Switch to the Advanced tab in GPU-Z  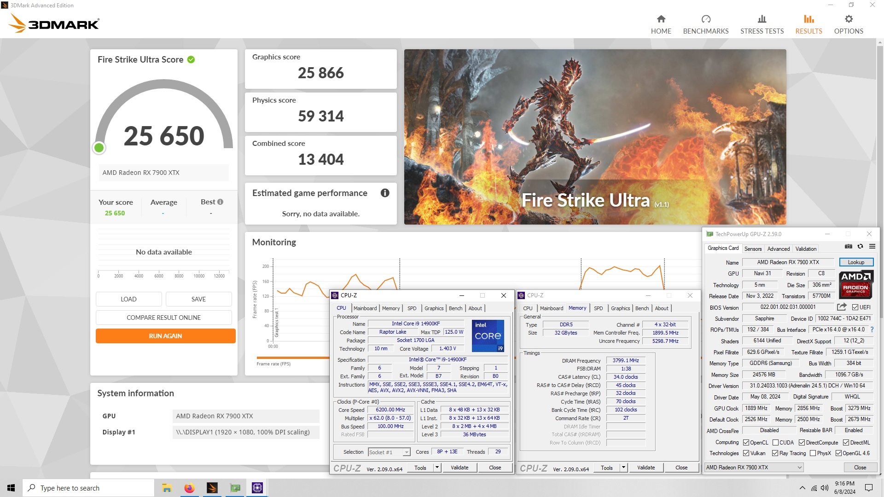[x=778, y=249]
